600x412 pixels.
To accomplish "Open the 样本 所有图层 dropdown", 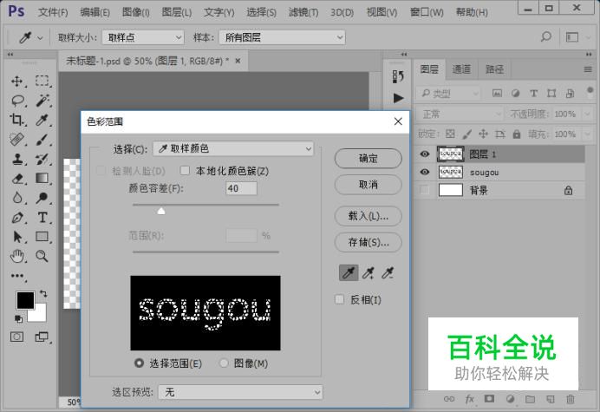I will point(282,37).
